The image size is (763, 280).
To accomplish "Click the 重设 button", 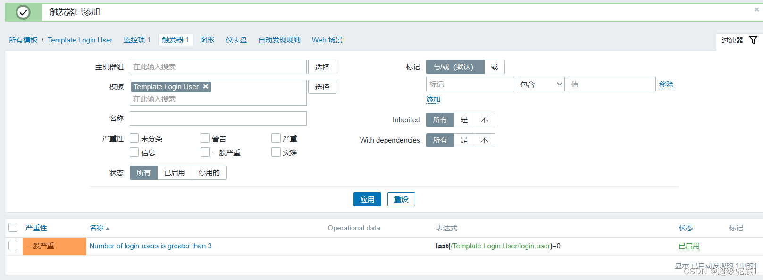I will [401, 199].
